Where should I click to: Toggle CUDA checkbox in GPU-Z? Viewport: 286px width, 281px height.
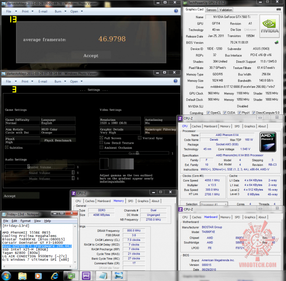pos(225,113)
